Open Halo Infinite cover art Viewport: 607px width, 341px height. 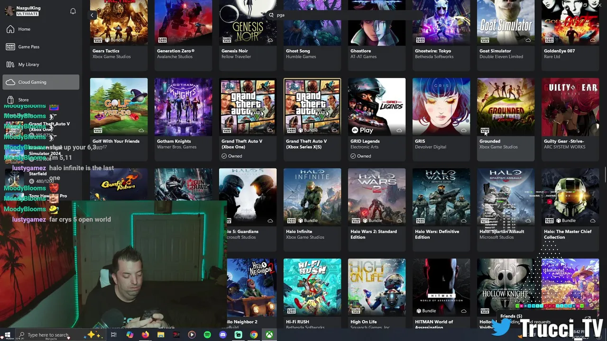pos(312,197)
